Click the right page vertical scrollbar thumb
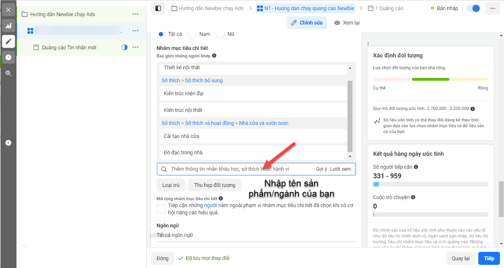 pos(501,199)
